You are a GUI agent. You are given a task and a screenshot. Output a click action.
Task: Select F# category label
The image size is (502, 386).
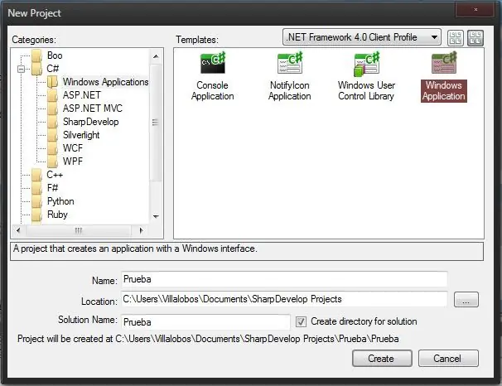[52, 188]
